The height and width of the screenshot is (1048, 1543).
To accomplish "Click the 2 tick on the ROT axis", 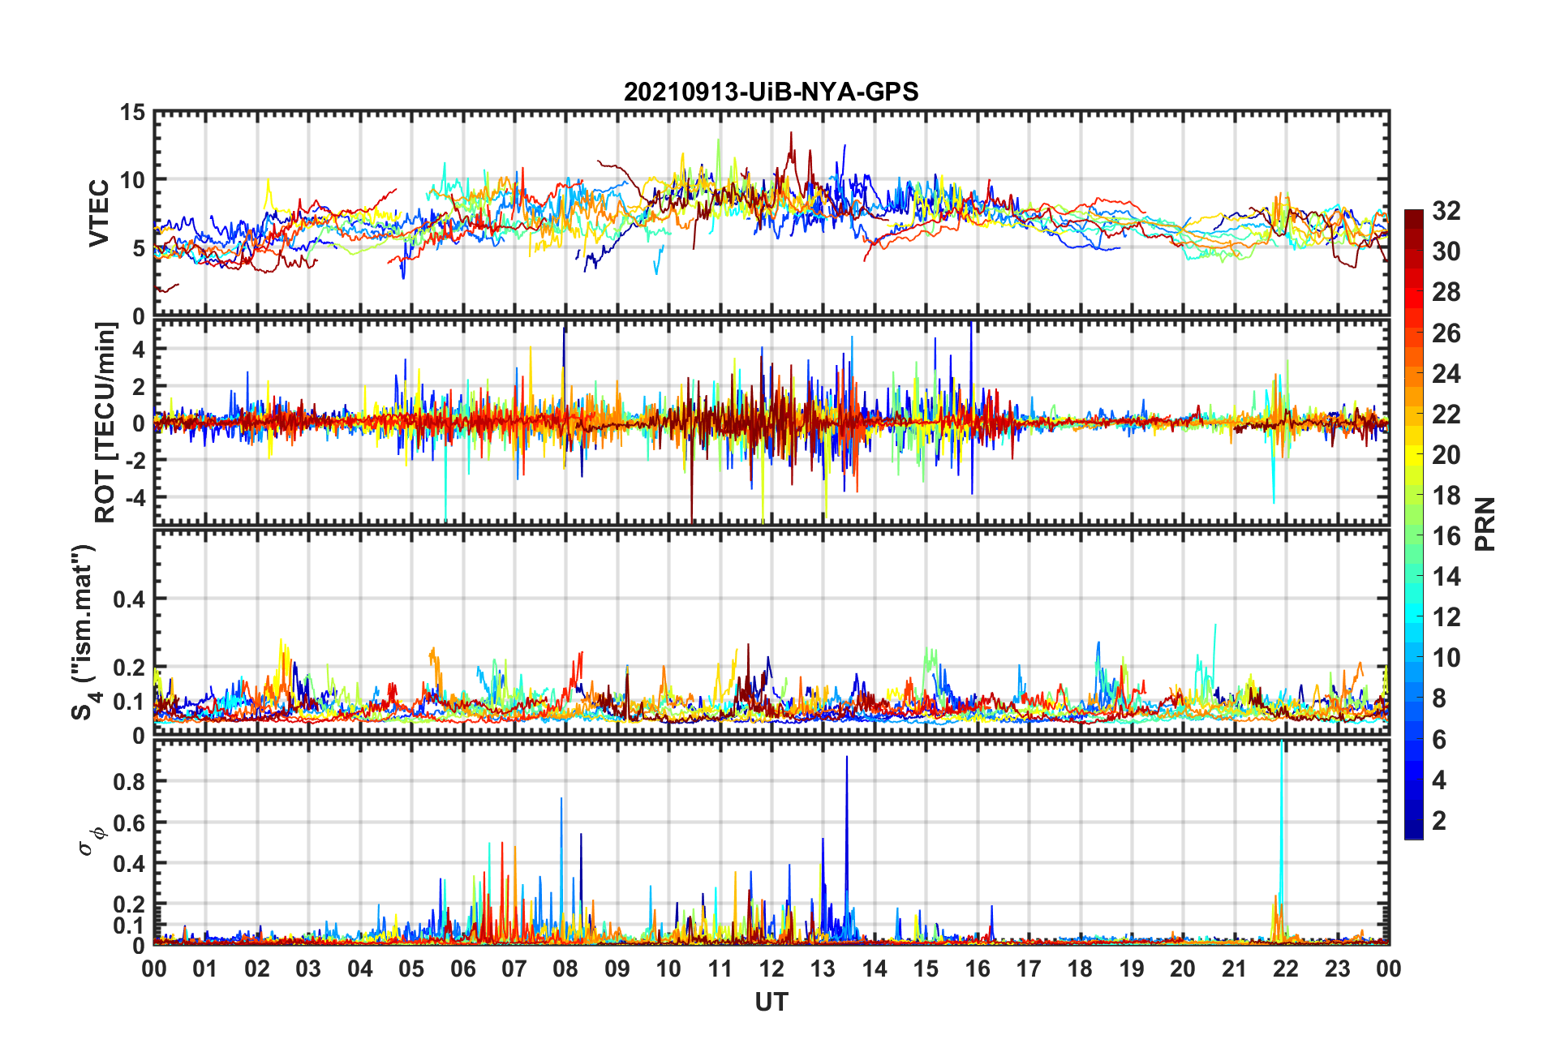I will pyautogui.click(x=139, y=386).
